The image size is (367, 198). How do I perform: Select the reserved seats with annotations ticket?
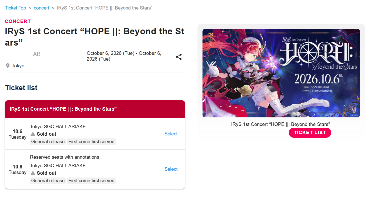(171, 169)
